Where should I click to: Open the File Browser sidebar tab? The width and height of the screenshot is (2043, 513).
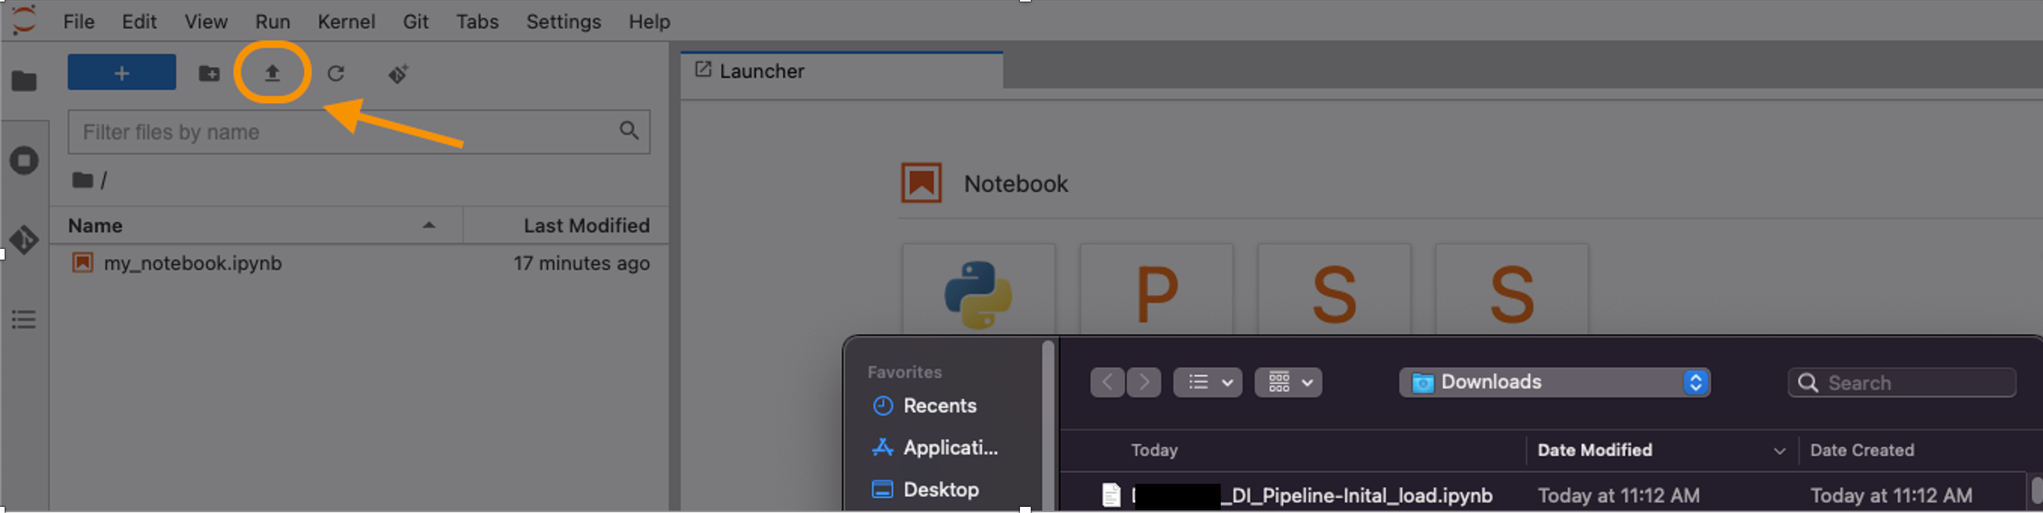24,81
